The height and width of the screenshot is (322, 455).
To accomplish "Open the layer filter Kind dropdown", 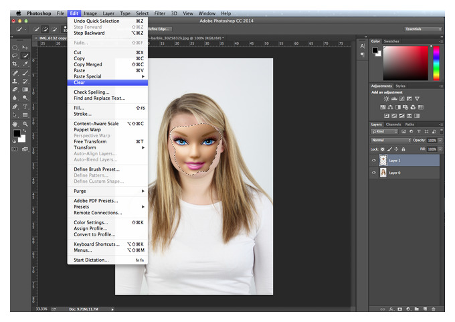I will coord(385,132).
